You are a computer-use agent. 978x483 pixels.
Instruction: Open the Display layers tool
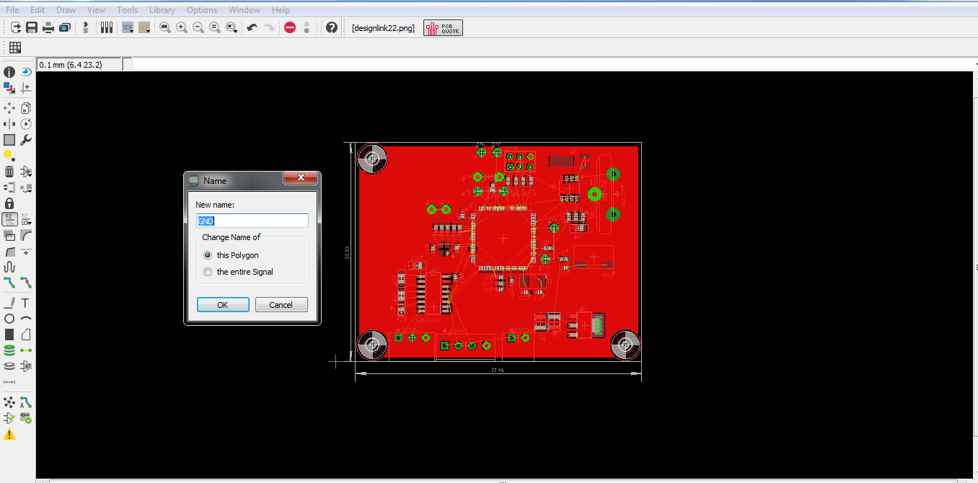pos(9,88)
